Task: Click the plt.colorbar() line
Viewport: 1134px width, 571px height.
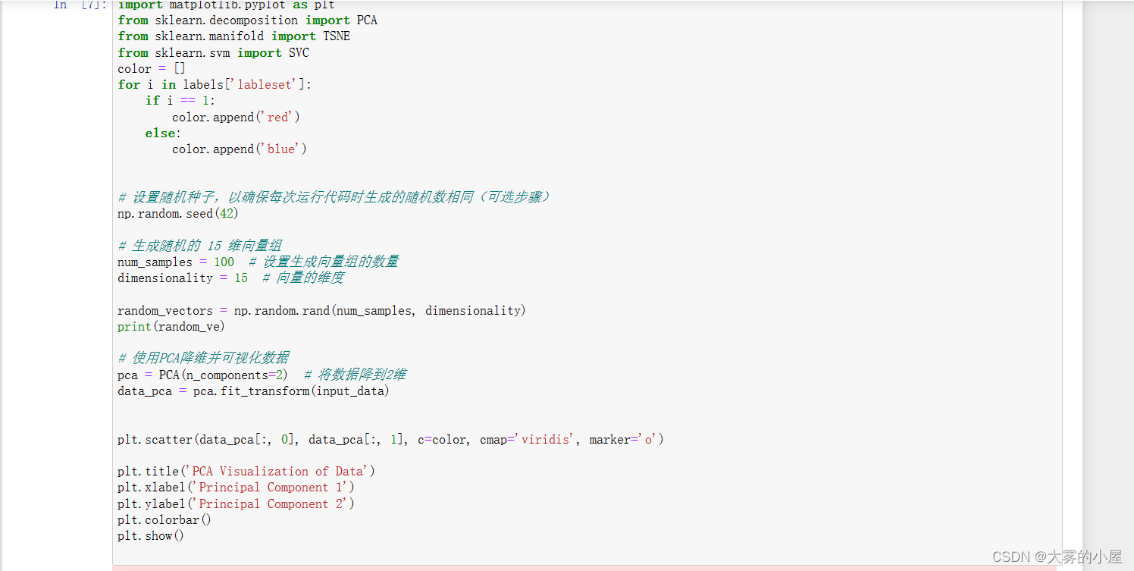Action: click(164, 520)
